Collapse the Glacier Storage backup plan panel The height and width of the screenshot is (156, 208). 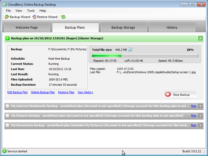(200, 38)
